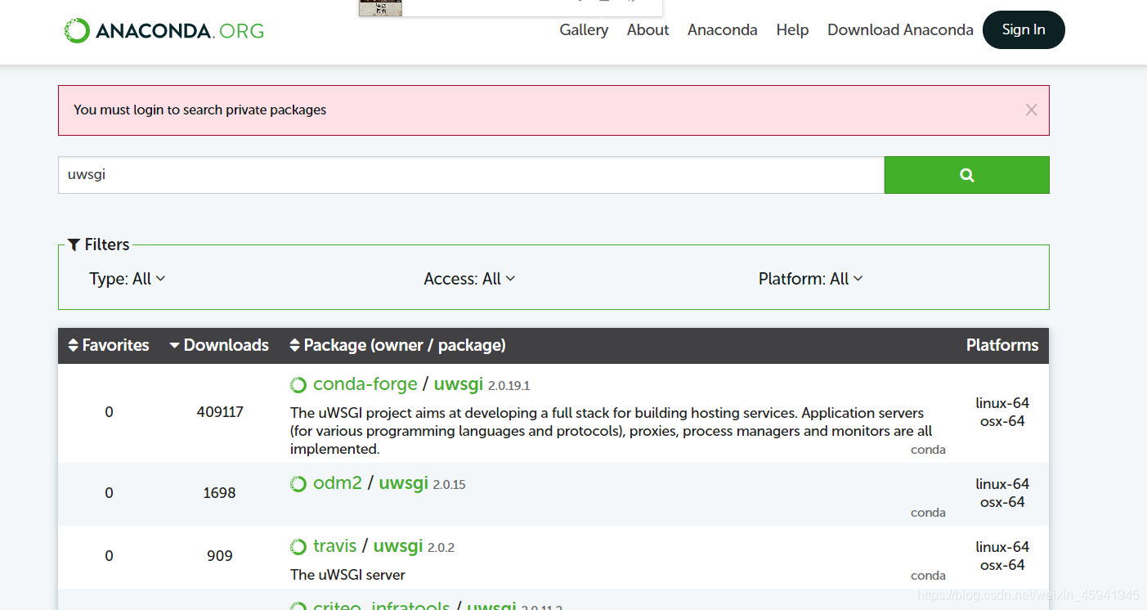Click the magnifier search button

click(x=966, y=175)
